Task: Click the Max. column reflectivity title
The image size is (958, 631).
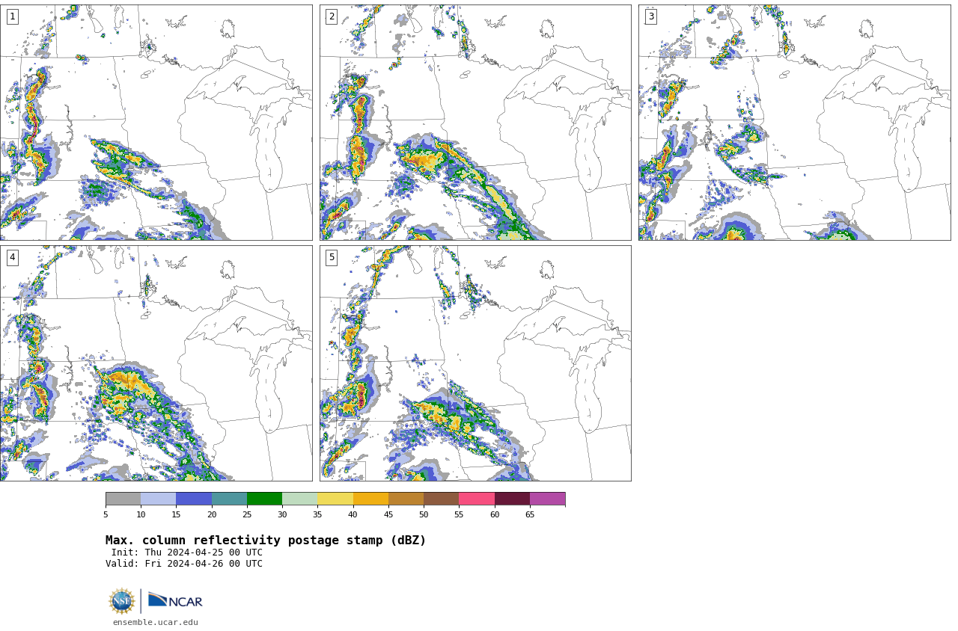Action: click(x=266, y=541)
